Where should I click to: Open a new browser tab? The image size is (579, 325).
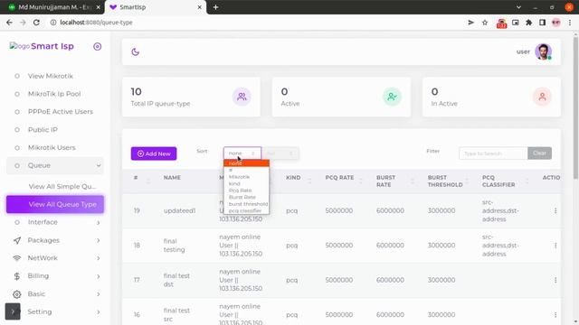[215, 7]
